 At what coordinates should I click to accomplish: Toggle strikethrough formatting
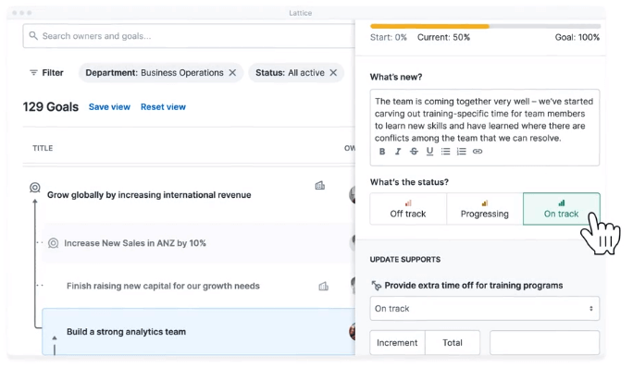pos(414,152)
